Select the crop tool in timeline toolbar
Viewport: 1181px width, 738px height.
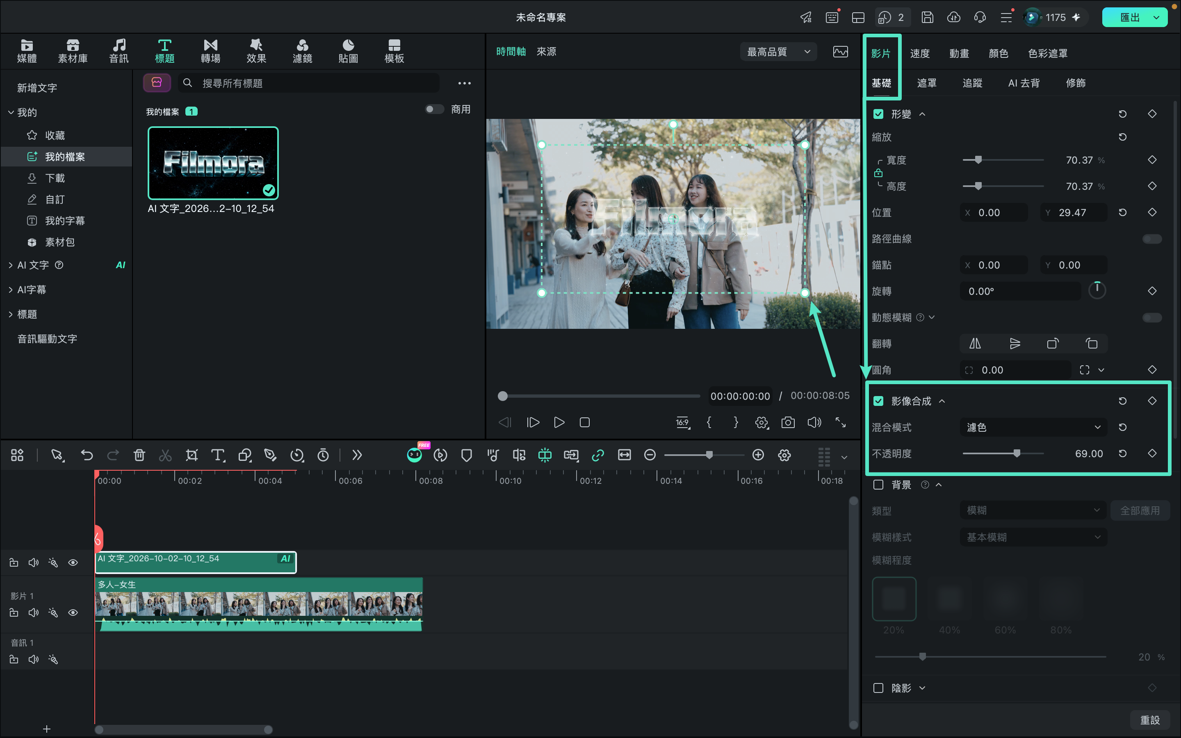point(192,455)
